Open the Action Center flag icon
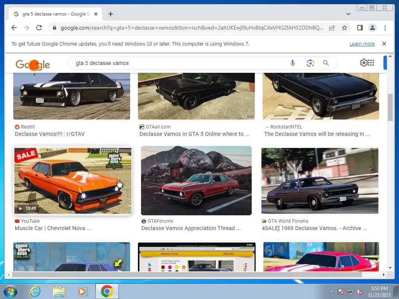The width and height of the screenshot is (399, 299). click(x=341, y=292)
